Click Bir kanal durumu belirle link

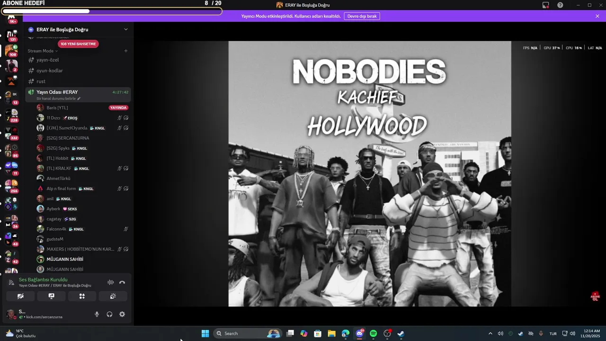click(x=56, y=99)
